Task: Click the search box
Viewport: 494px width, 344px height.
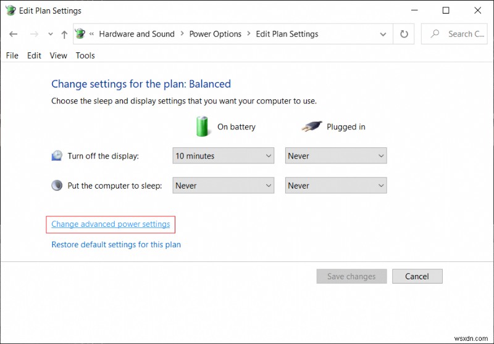Action: [457, 34]
